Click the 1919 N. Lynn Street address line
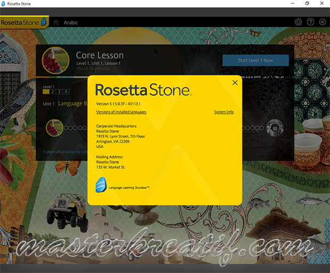 121,136
